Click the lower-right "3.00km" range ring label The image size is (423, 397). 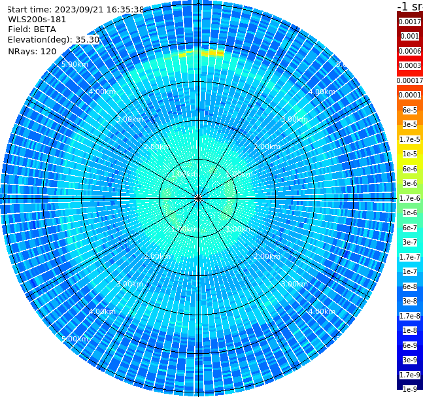294,284
